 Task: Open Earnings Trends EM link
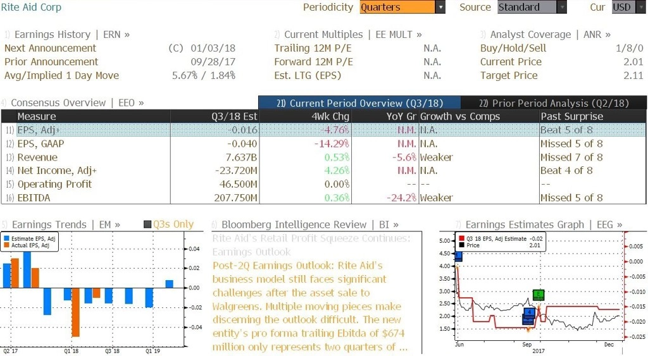pos(66,224)
